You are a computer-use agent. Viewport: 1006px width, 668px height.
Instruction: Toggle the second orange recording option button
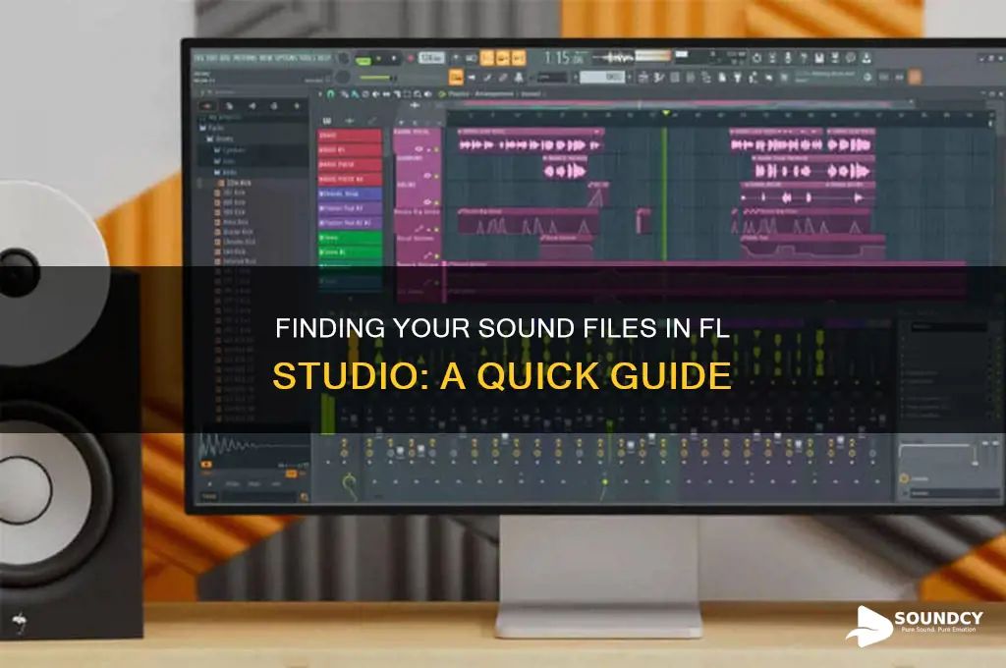(503, 58)
